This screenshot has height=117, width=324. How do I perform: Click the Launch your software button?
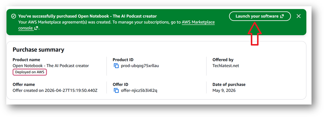pos(260,16)
